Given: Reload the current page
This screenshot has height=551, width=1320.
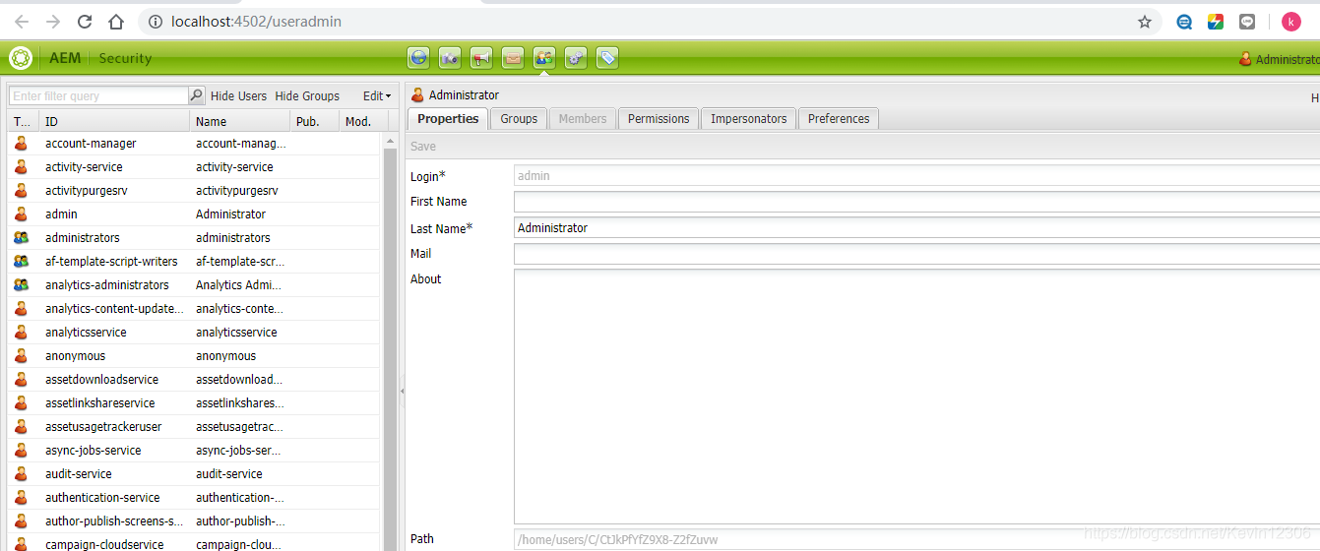Looking at the screenshot, I should pos(85,22).
